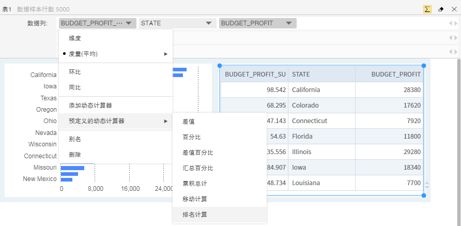Toggle the Sigma aggregate button

pos(427,9)
